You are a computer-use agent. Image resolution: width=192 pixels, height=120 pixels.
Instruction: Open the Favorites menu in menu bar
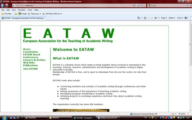(x=21, y=10)
